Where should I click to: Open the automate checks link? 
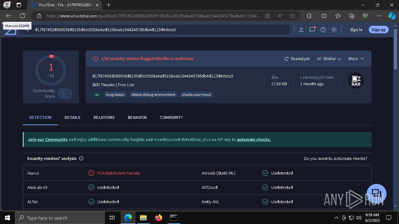(x=254, y=139)
